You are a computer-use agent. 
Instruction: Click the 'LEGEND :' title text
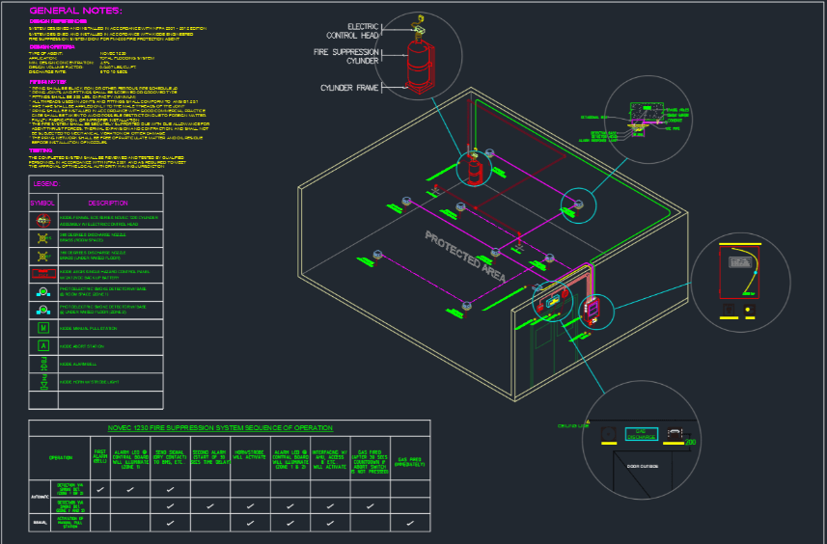[47, 184]
